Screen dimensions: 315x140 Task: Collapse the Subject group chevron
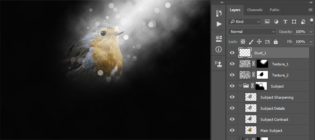click(240, 86)
